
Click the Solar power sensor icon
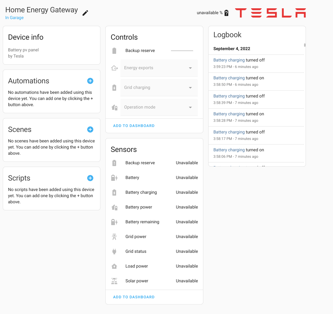click(114, 281)
